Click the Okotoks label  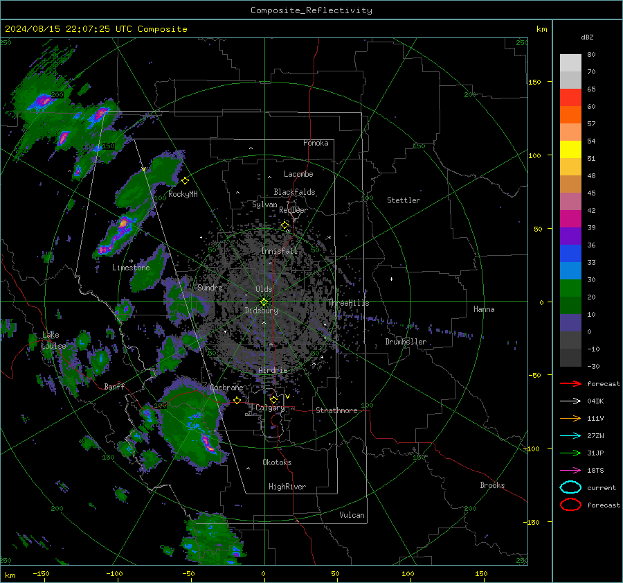coord(277,462)
